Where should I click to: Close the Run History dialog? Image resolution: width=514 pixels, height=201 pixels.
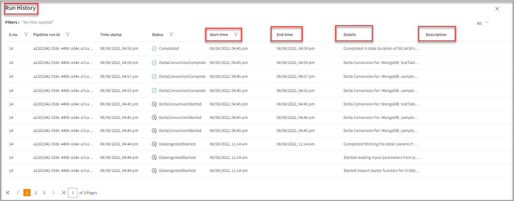(497, 9)
